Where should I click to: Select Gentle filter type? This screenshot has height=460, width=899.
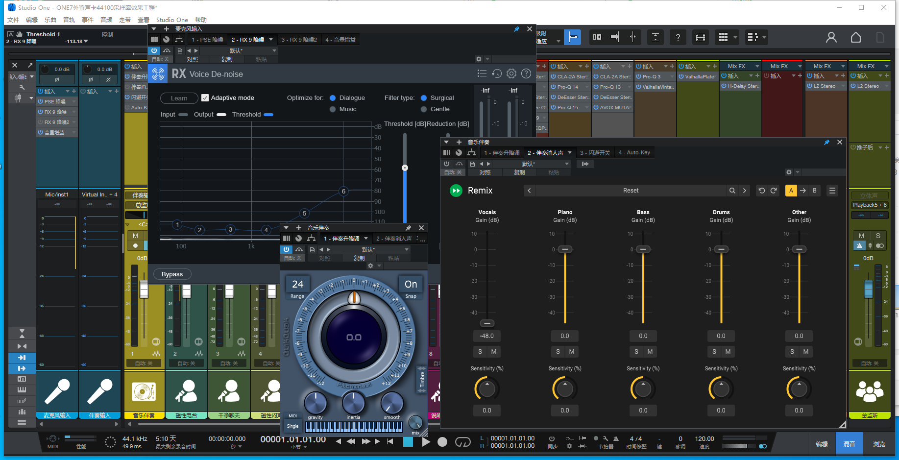[x=424, y=109]
